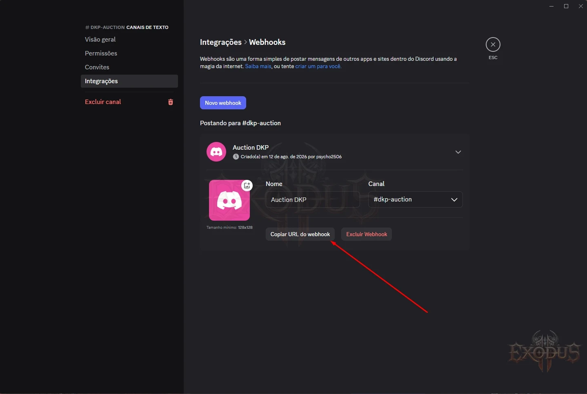
Task: Click the trash icon beside Excluir canal
Action: coord(171,102)
